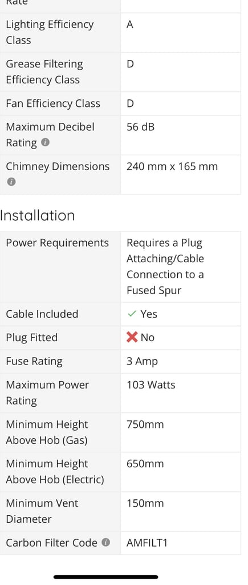Tap the AMFILT1 carbon filter code
The image size is (248, 585).
147,543
